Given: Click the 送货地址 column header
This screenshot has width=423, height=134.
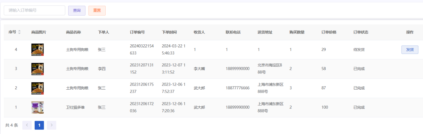Looking at the screenshot, I should pyautogui.click(x=265, y=32).
